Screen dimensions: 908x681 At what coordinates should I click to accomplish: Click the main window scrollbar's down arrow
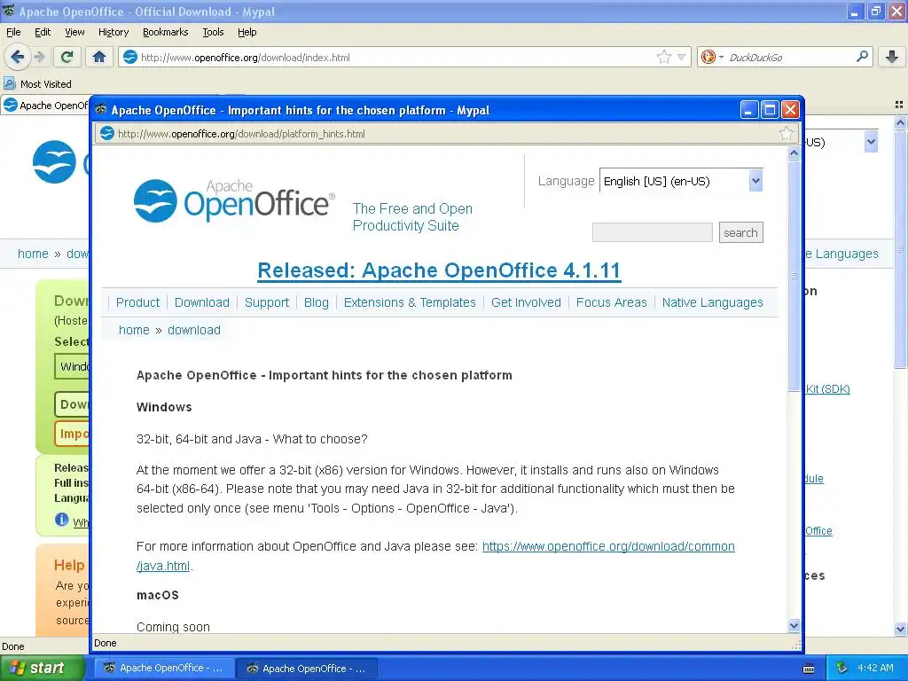(x=900, y=629)
